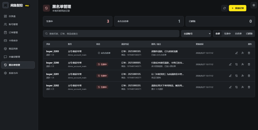Add buyer_2200 to whitelist via user-check icon
This screenshot has height=130, width=258.
coord(243,64)
